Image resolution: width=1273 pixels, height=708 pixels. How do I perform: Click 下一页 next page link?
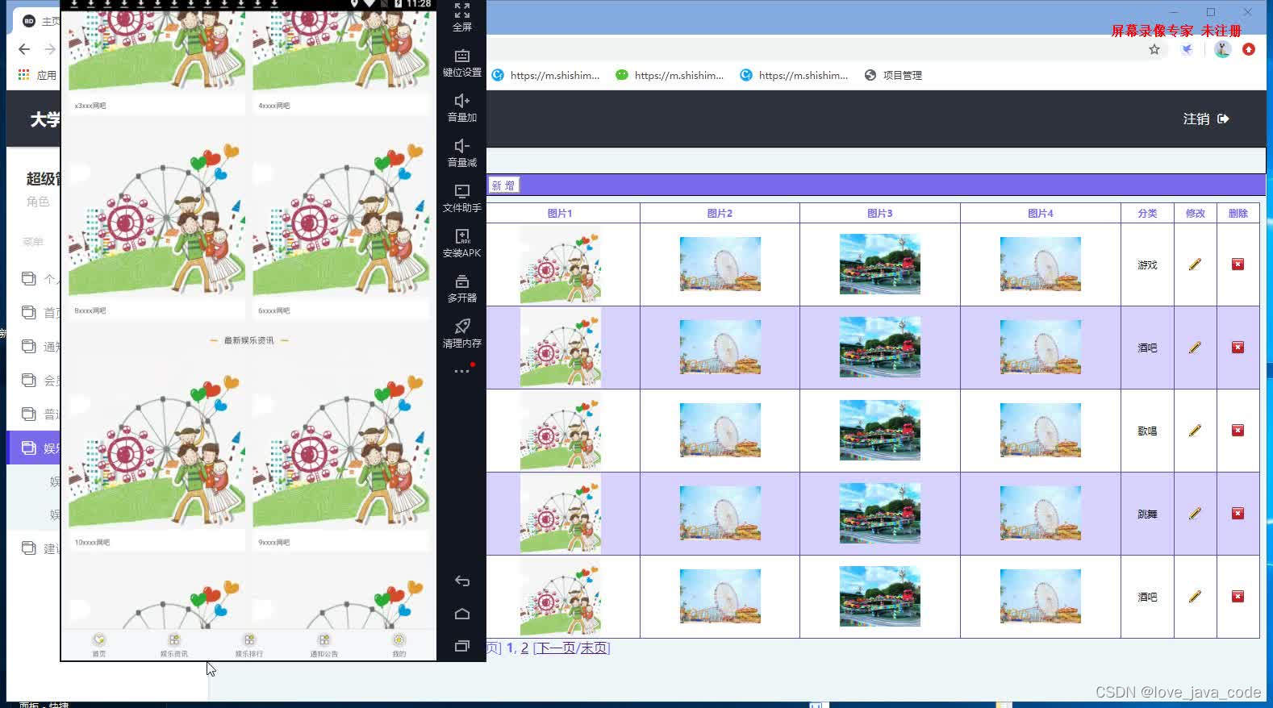point(556,648)
